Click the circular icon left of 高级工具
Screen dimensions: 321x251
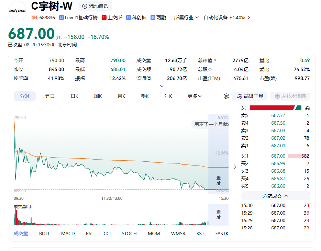tap(226, 96)
